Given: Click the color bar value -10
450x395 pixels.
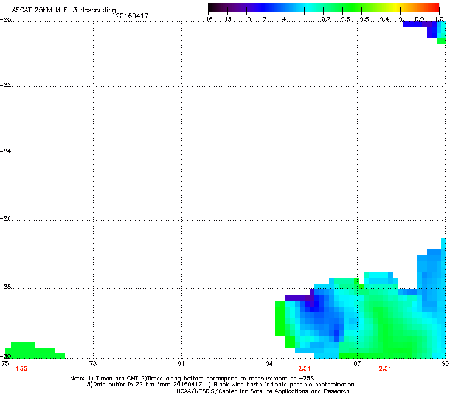Looking at the screenshot, I should (x=246, y=19).
